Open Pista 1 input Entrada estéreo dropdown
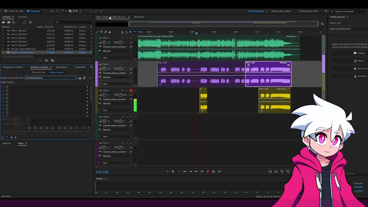The width and height of the screenshot is (368, 207). (x=115, y=47)
